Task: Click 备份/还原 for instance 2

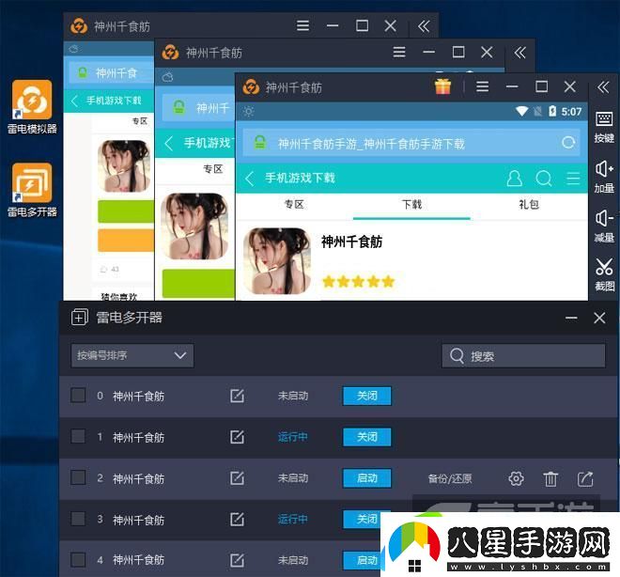Action: (450, 478)
